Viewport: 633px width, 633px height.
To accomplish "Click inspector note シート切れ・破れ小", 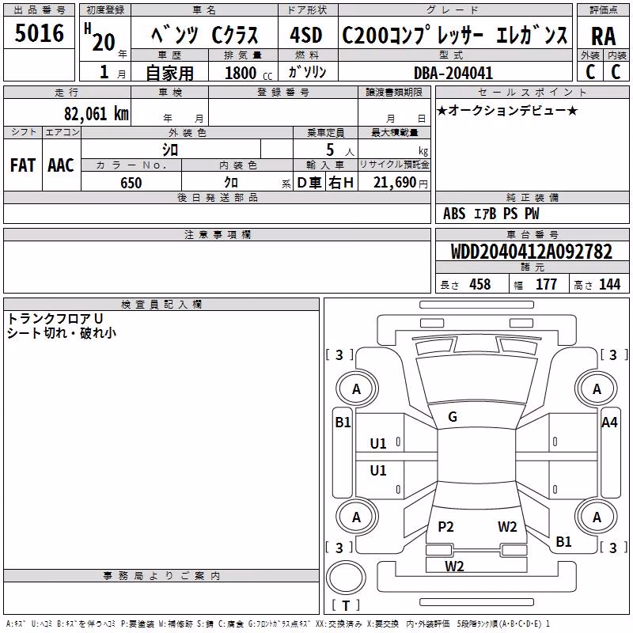I will [x=62, y=333].
